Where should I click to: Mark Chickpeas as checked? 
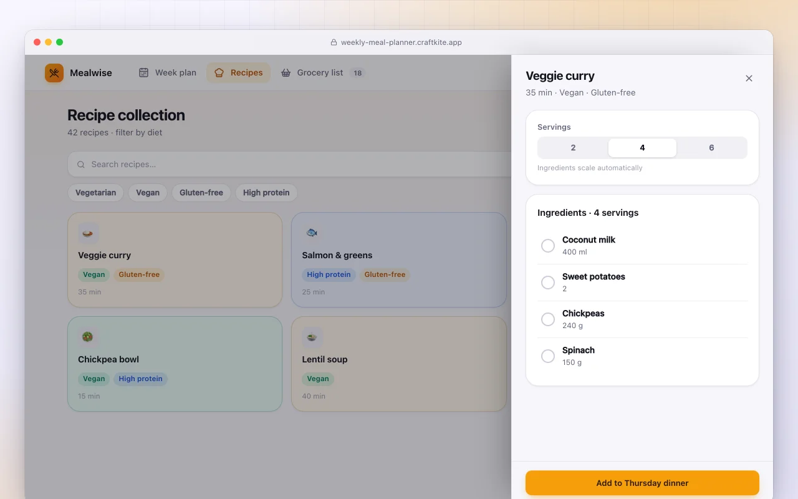pos(548,319)
